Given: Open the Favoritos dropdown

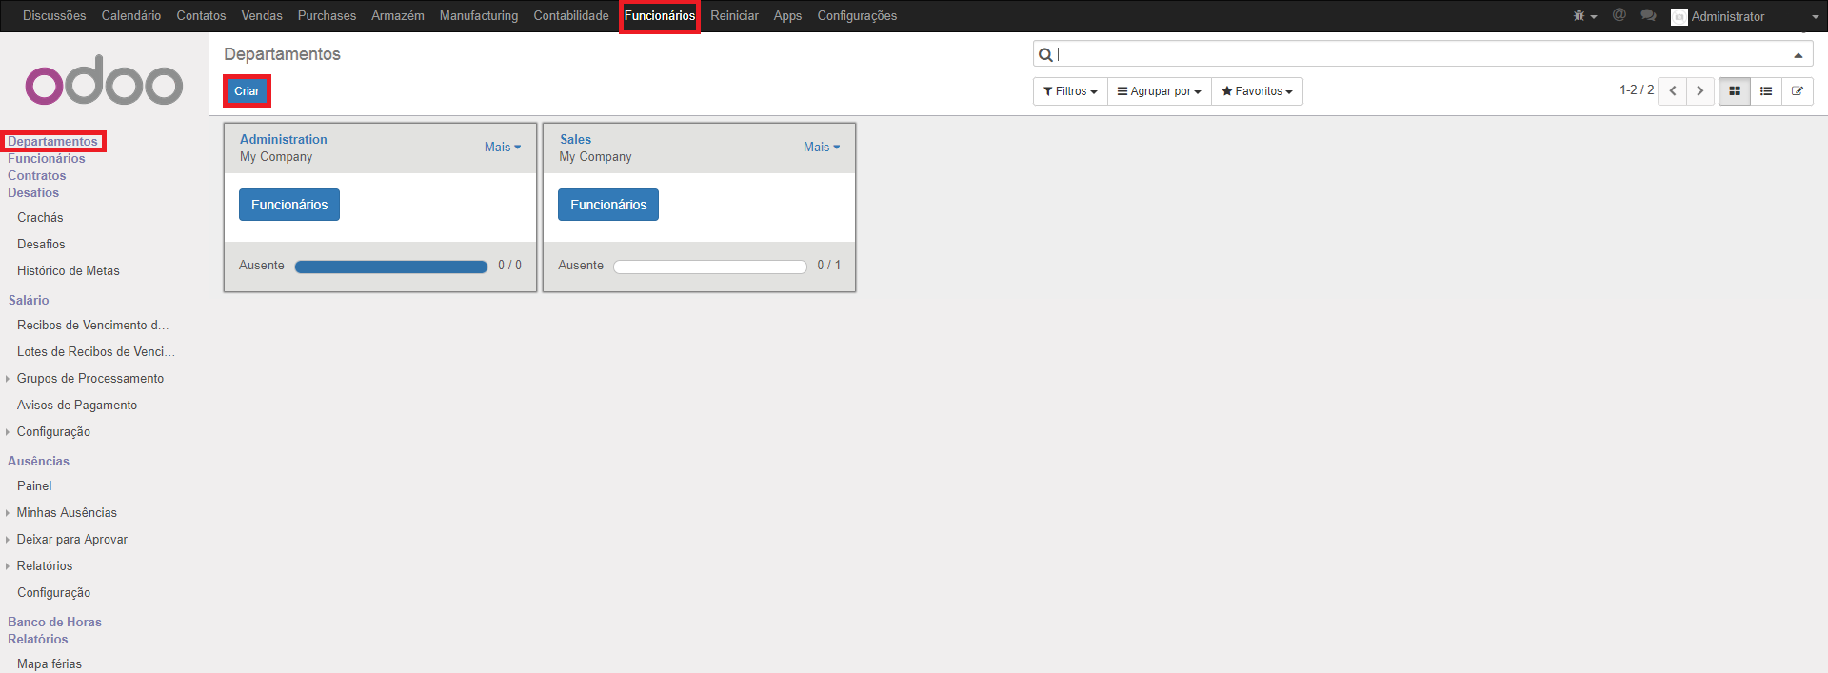Looking at the screenshot, I should click(1257, 91).
